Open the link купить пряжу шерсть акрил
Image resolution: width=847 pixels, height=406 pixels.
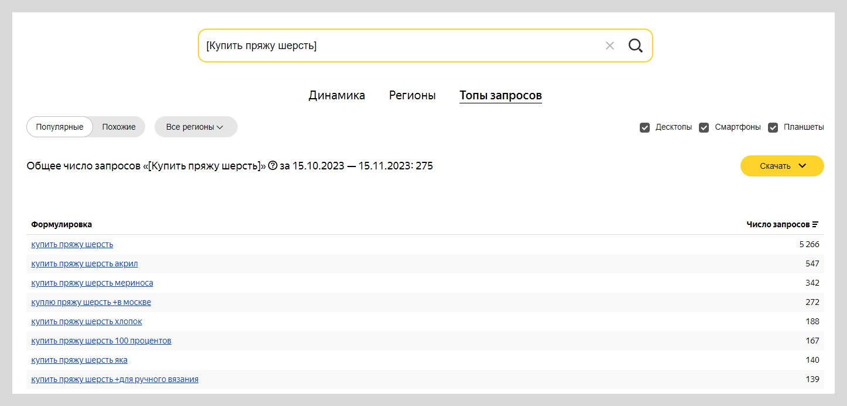[84, 263]
